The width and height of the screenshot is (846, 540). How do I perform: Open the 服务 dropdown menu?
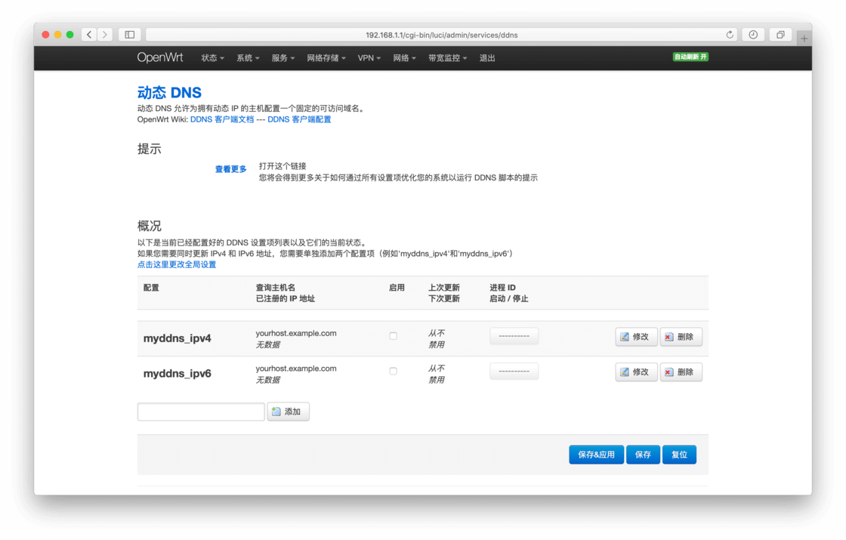[x=283, y=57]
